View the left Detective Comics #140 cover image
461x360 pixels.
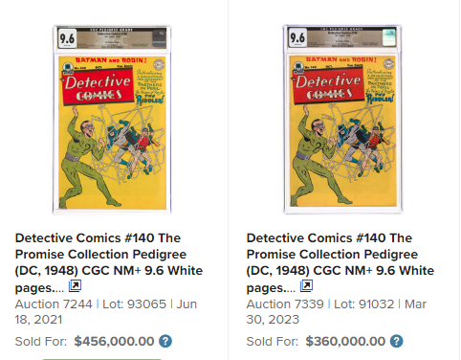pos(112,120)
